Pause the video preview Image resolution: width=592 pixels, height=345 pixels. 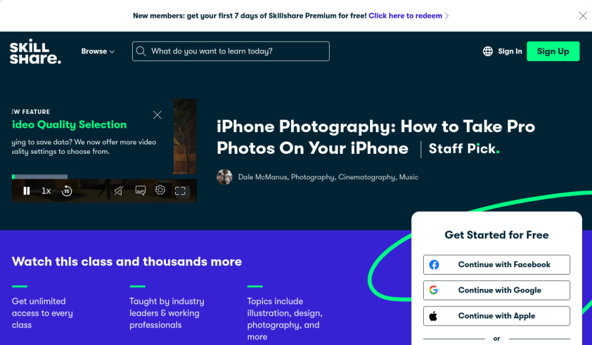pyautogui.click(x=26, y=191)
